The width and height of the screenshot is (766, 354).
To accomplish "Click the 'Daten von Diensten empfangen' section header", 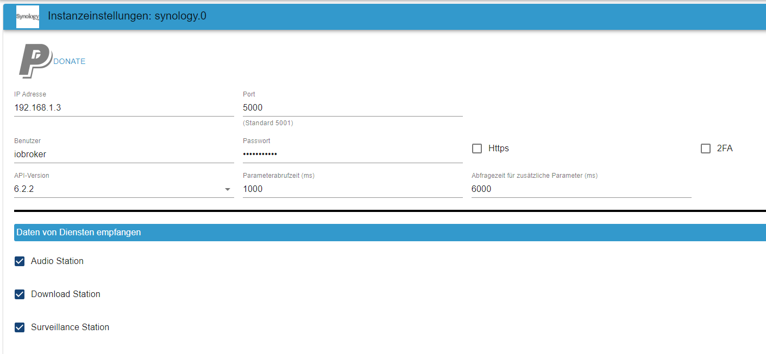I will coord(79,232).
